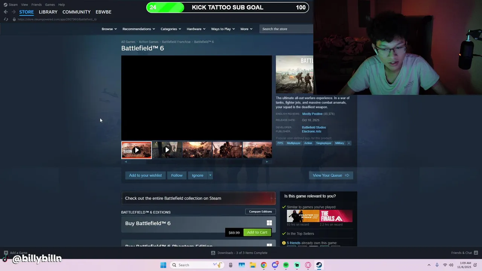Open the Games menu
This screenshot has width=482, height=271.
click(x=50, y=5)
